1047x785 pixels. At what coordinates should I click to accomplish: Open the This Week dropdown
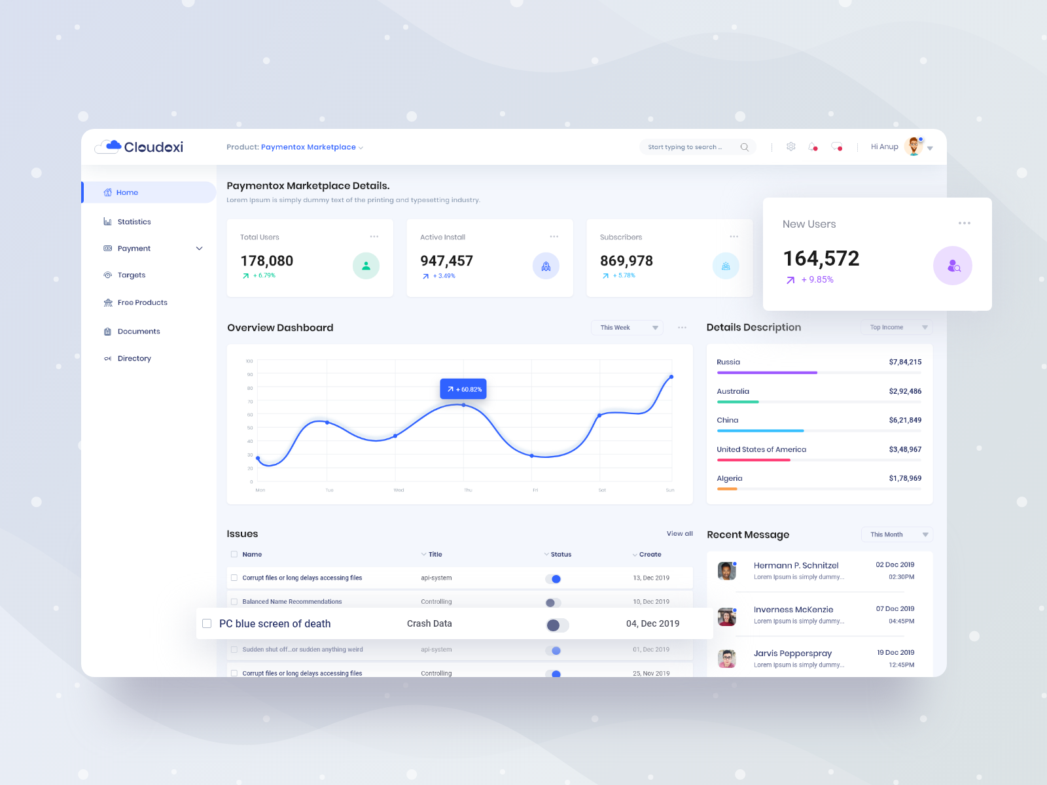[627, 328]
